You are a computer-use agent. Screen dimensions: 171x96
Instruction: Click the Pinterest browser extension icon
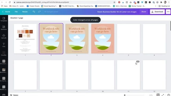coord(119,2)
